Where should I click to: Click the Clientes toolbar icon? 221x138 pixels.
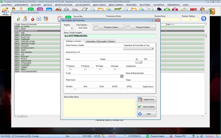click(5, 11)
